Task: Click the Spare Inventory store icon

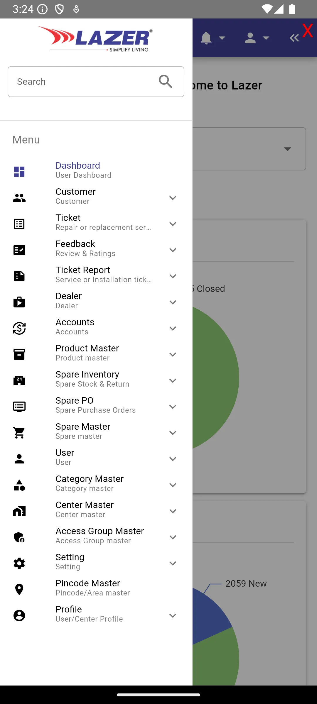Action: (x=19, y=380)
